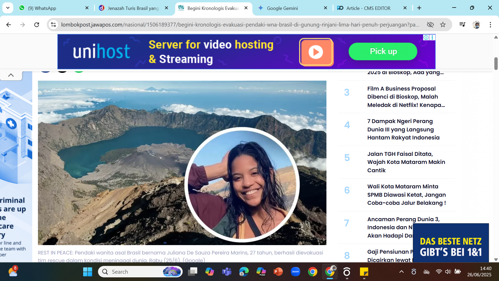Image resolution: width=499 pixels, height=281 pixels.
Task: Go back to previous page
Action: [9, 25]
